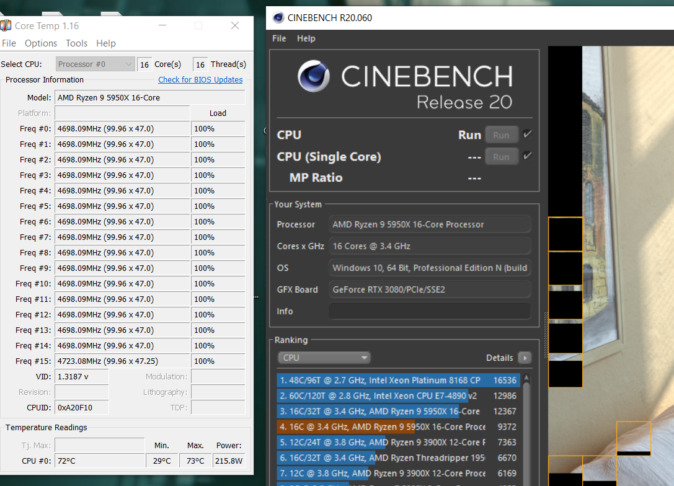Click the Core Temp app icon in title bar

coord(5,26)
